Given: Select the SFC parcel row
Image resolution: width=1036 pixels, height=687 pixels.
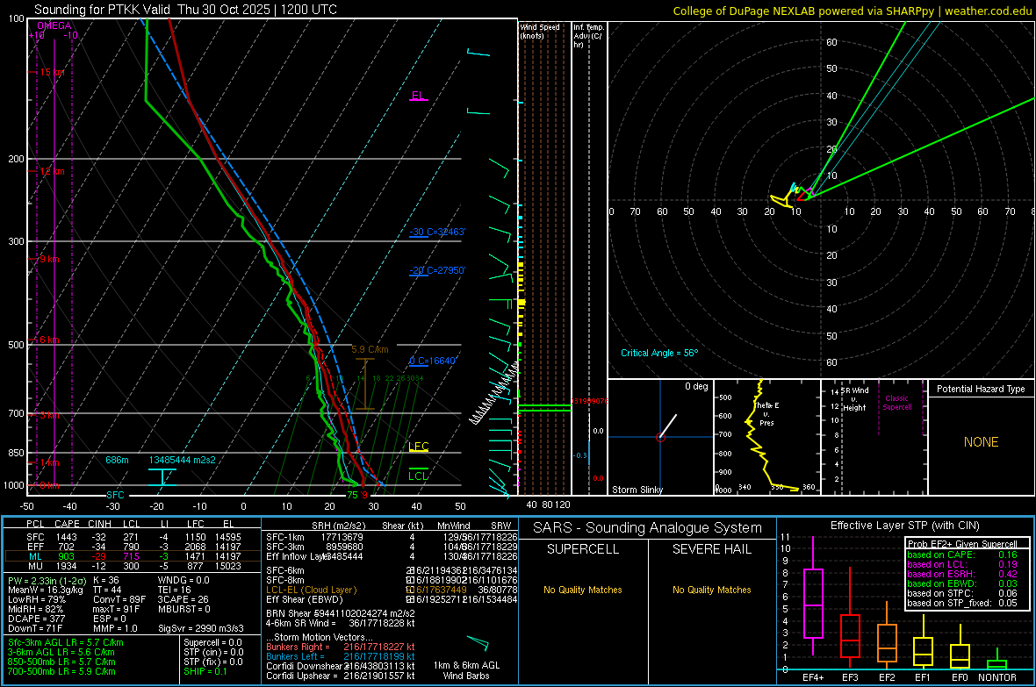Looking at the screenshot, I should [133, 537].
